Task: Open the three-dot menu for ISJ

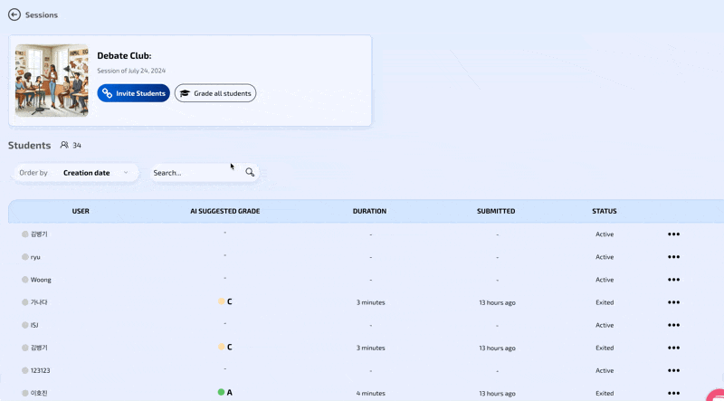Action: [x=673, y=325]
